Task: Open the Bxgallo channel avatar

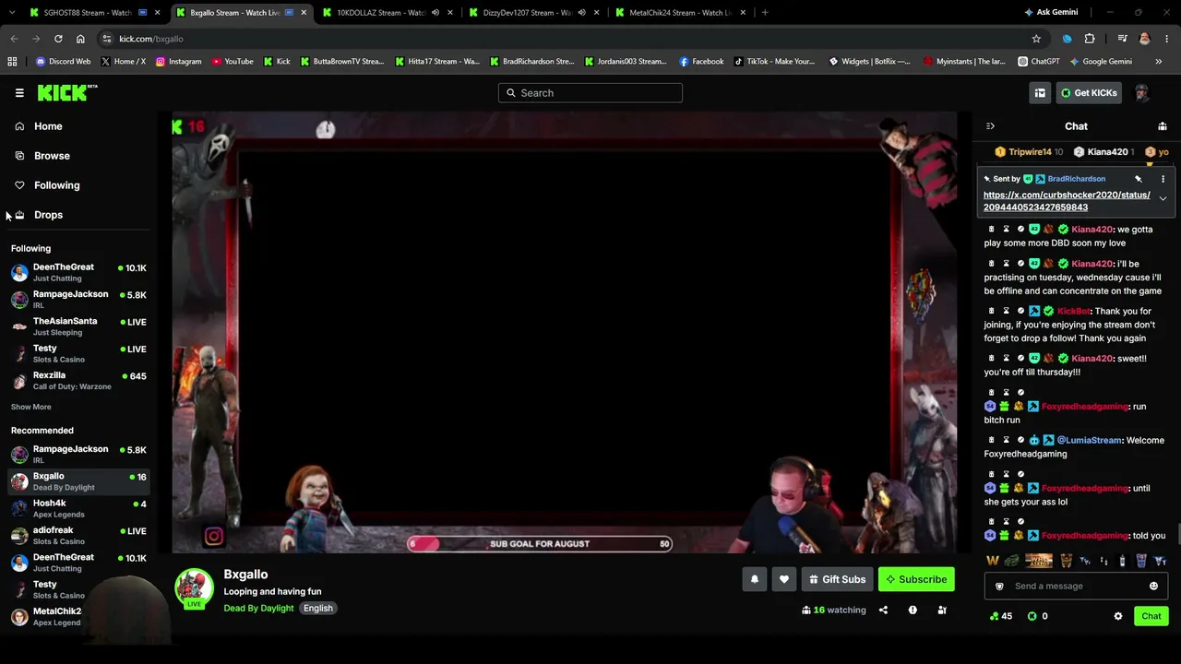Action: click(x=194, y=587)
